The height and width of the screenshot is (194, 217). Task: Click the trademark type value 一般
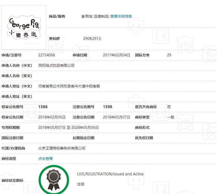(171, 117)
